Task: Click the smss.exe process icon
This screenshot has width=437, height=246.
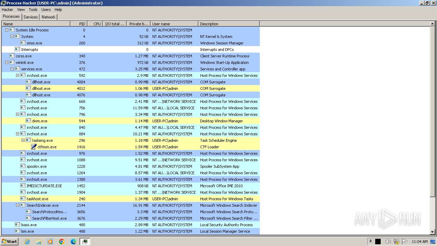Action: 23,43
